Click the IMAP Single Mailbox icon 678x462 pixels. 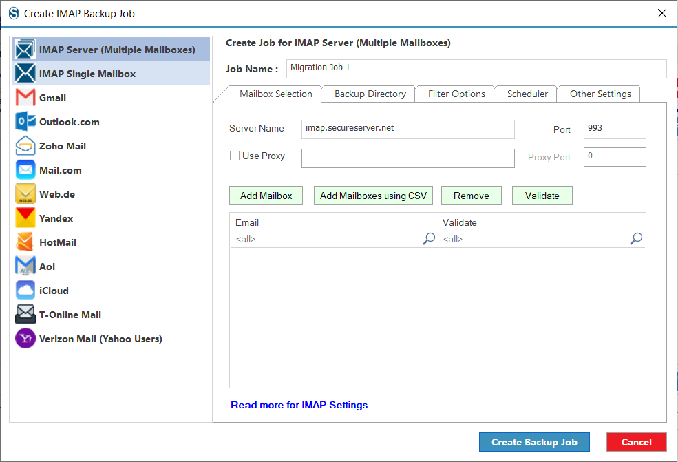pyautogui.click(x=25, y=73)
